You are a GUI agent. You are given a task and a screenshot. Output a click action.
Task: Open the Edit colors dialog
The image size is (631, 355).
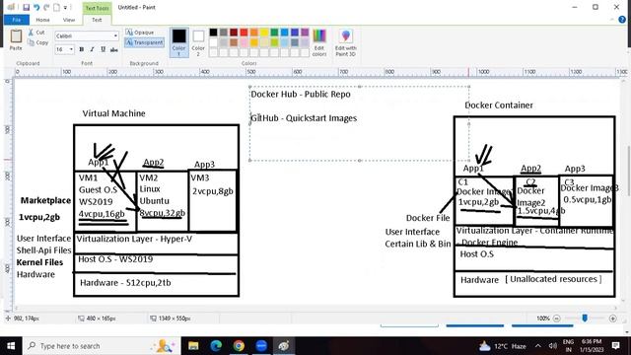pos(319,42)
